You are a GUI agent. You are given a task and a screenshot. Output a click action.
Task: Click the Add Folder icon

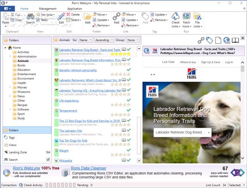[87, 17]
